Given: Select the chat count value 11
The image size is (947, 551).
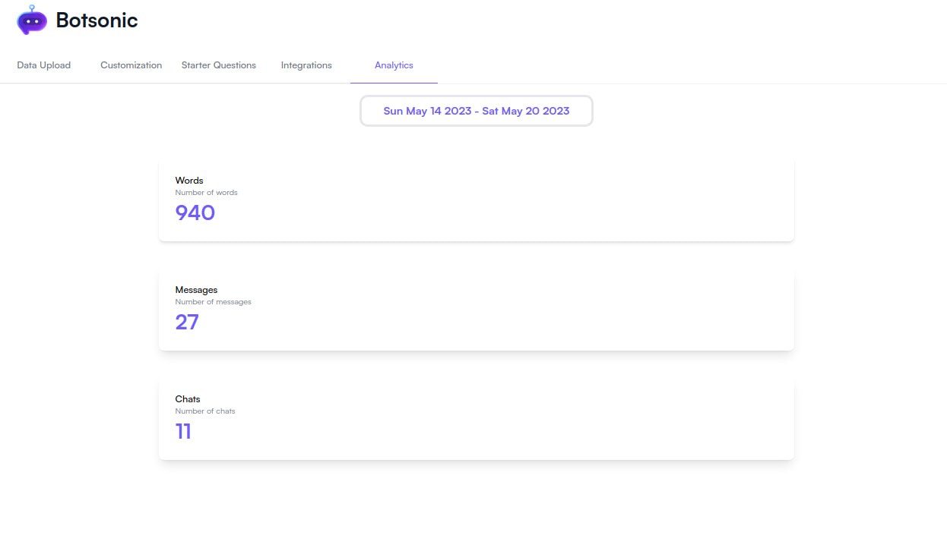Looking at the screenshot, I should [183, 431].
